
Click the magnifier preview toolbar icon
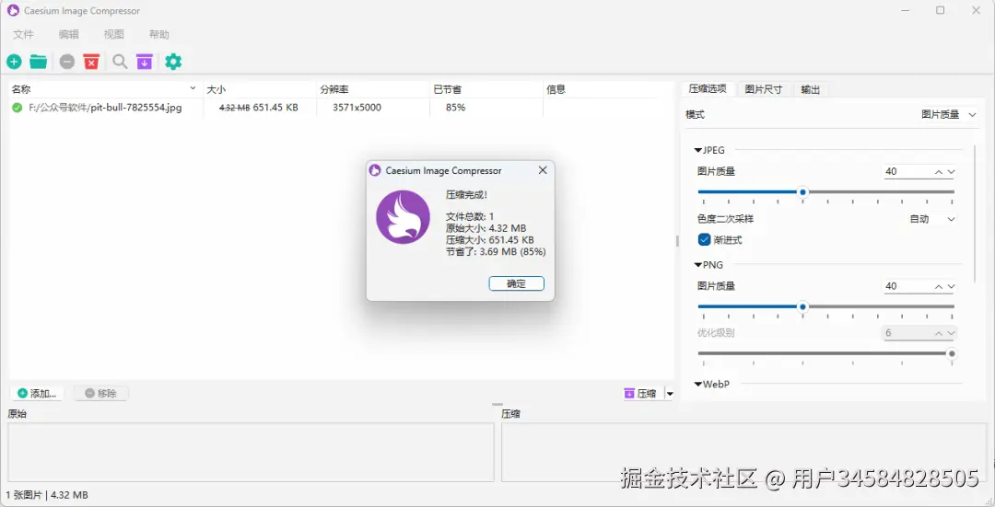coord(120,62)
